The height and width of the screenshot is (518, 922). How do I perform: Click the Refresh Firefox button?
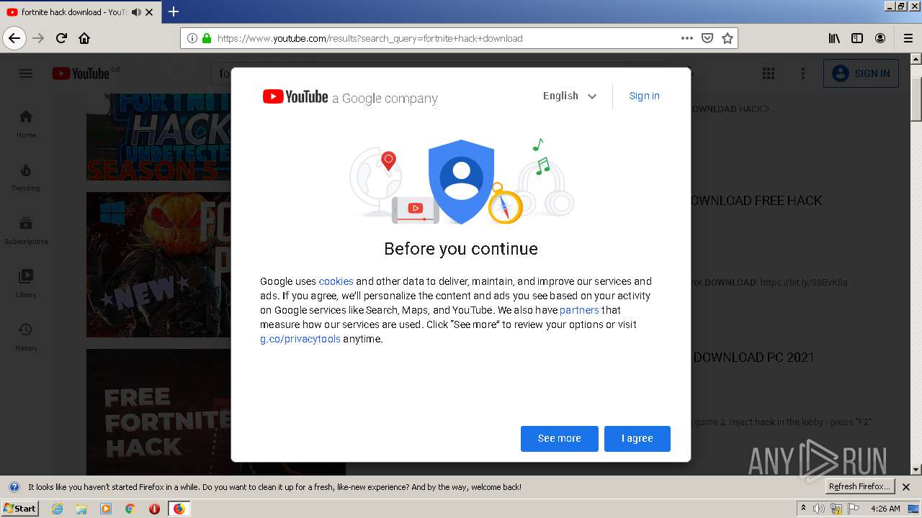click(859, 487)
